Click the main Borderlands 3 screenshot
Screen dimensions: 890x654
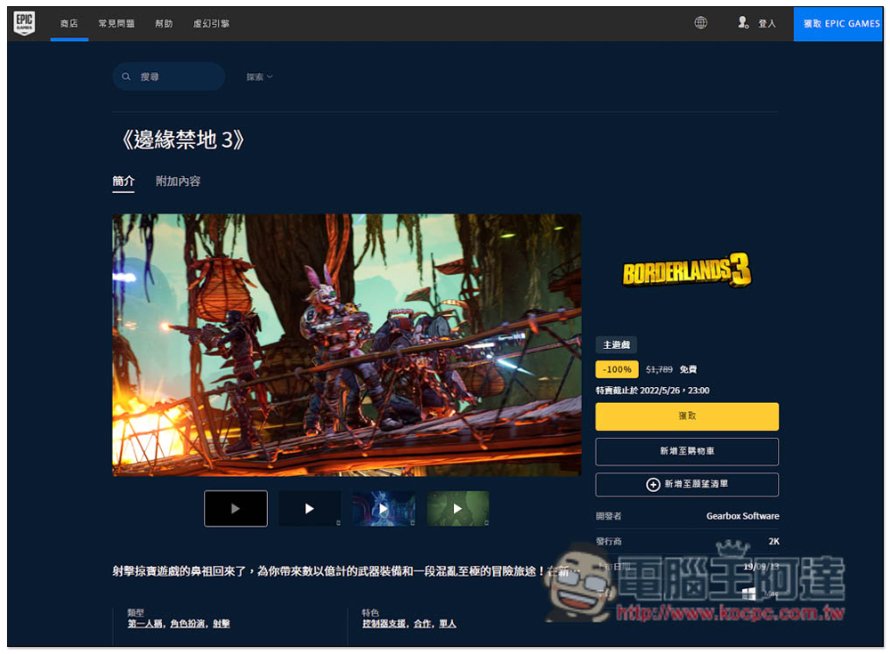pos(347,344)
